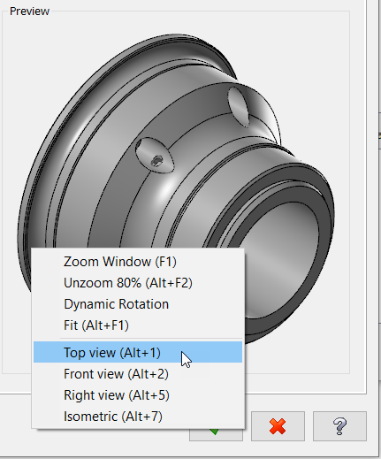This screenshot has width=381, height=459.
Task: Open help with the question mark button
Action: pos(339,426)
